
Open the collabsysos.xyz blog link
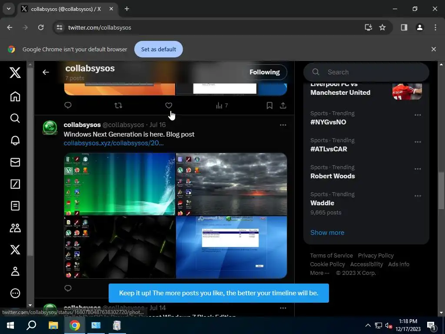coord(113,143)
